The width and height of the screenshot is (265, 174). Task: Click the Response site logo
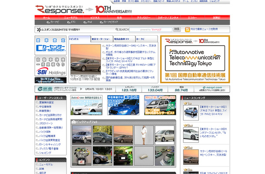pos(60,10)
